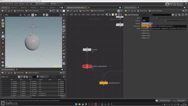Open the Windows menu in menu bar
The width and height of the screenshot is (188, 106).
(22, 4)
